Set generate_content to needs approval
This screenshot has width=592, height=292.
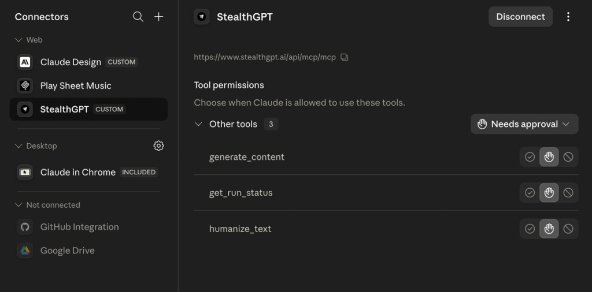pos(549,157)
